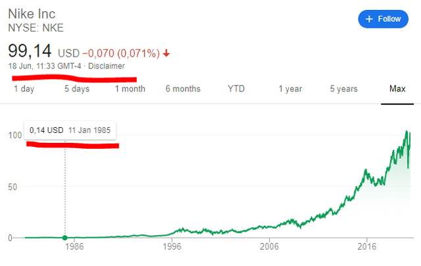This screenshot has width=421, height=266.
Task: Open the 6 months range
Action: click(x=183, y=89)
